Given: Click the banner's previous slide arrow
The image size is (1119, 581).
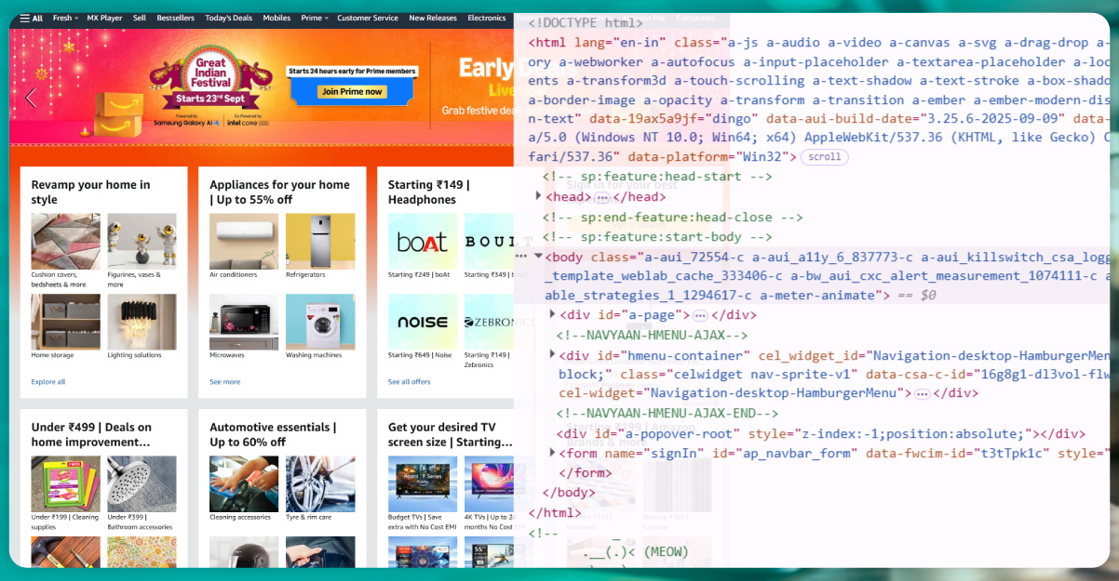Looking at the screenshot, I should point(31,98).
